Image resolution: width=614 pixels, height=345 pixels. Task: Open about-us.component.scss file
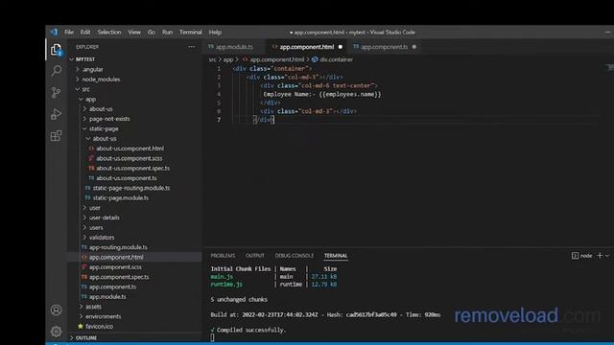(x=135, y=158)
